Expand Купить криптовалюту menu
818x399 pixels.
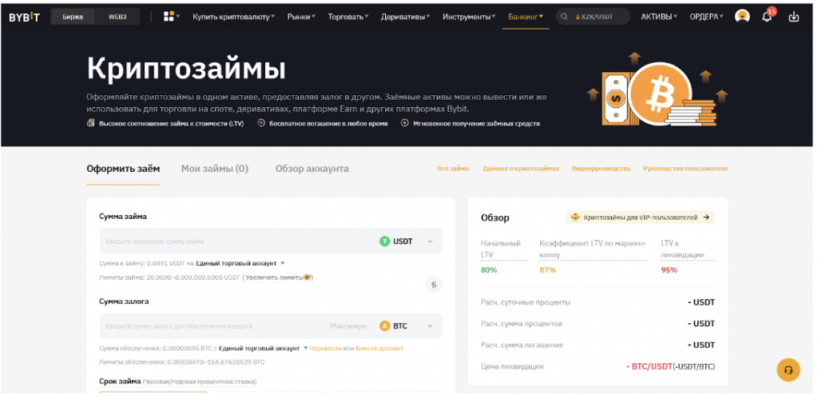pyautogui.click(x=234, y=17)
